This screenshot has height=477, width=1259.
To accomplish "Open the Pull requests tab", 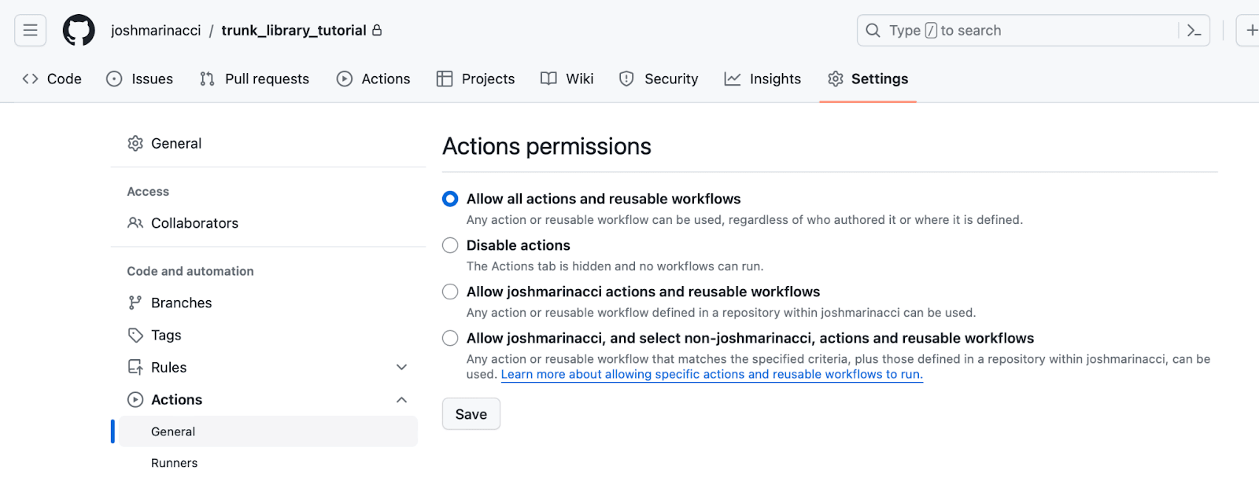I will pyautogui.click(x=254, y=79).
